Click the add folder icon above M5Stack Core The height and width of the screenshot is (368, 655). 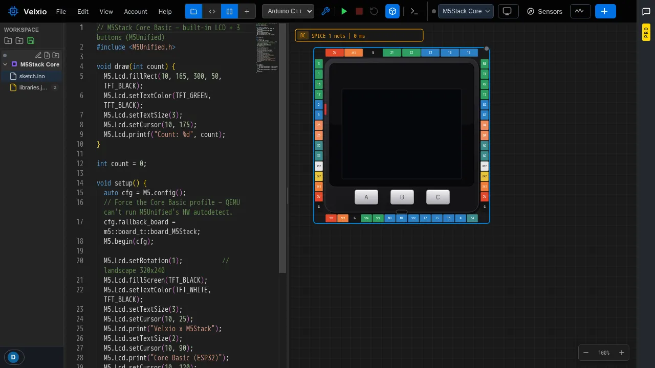click(x=56, y=55)
